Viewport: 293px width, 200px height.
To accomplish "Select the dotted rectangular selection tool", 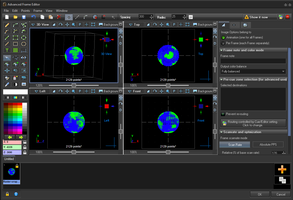I will [15, 44].
